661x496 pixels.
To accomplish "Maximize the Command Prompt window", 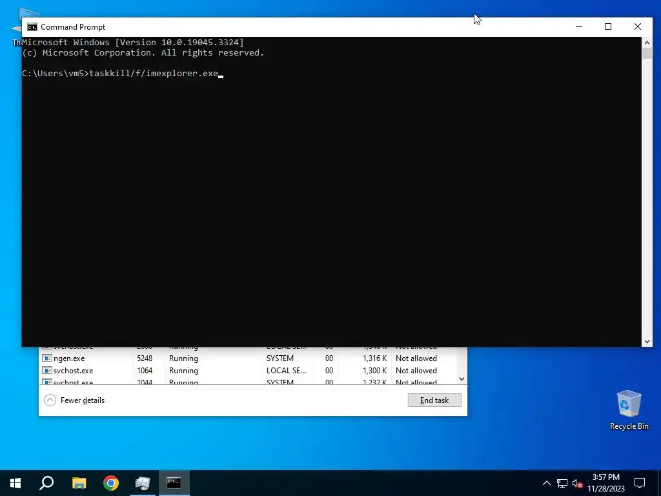I will pyautogui.click(x=608, y=26).
